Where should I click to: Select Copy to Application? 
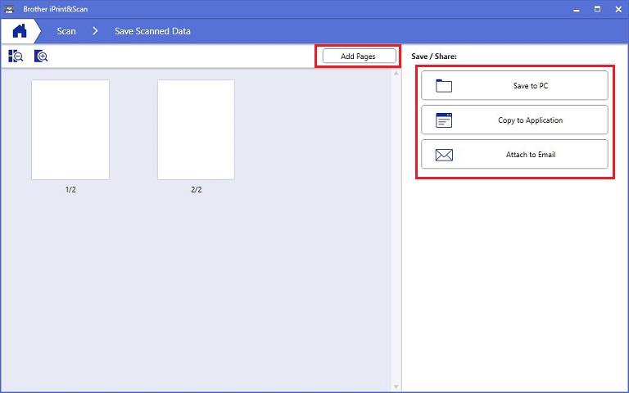tap(514, 120)
